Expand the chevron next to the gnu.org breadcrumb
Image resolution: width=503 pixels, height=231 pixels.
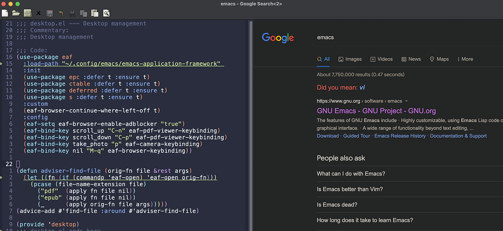(406, 101)
